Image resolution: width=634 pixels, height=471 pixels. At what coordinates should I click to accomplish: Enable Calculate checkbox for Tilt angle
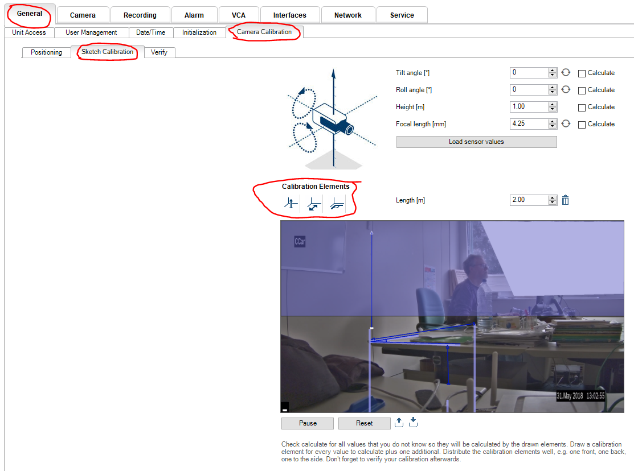582,73
